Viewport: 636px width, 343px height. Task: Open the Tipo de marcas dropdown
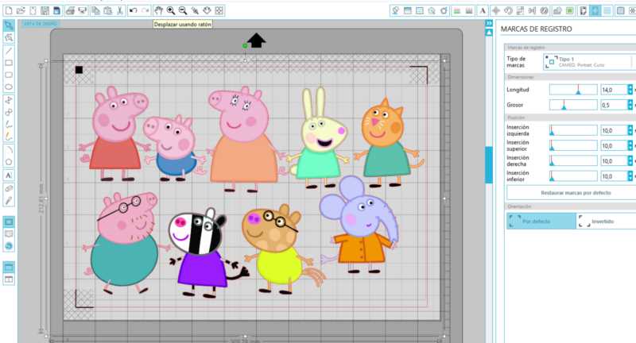tap(588, 62)
